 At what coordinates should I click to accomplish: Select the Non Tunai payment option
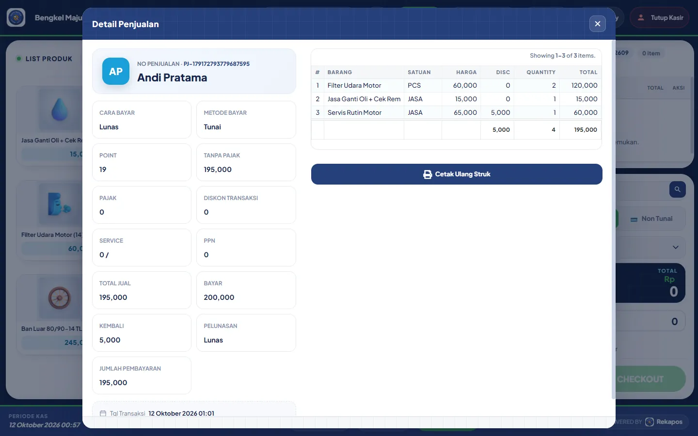pyautogui.click(x=652, y=218)
